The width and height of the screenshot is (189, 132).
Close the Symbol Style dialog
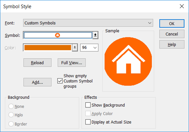click(x=182, y=6)
